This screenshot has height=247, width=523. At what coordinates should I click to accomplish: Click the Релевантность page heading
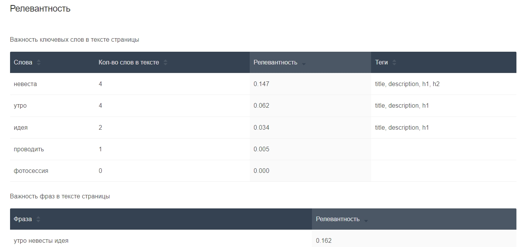pos(40,8)
